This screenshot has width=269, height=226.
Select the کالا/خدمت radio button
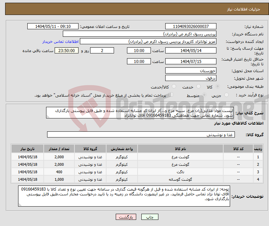click(x=174, y=86)
